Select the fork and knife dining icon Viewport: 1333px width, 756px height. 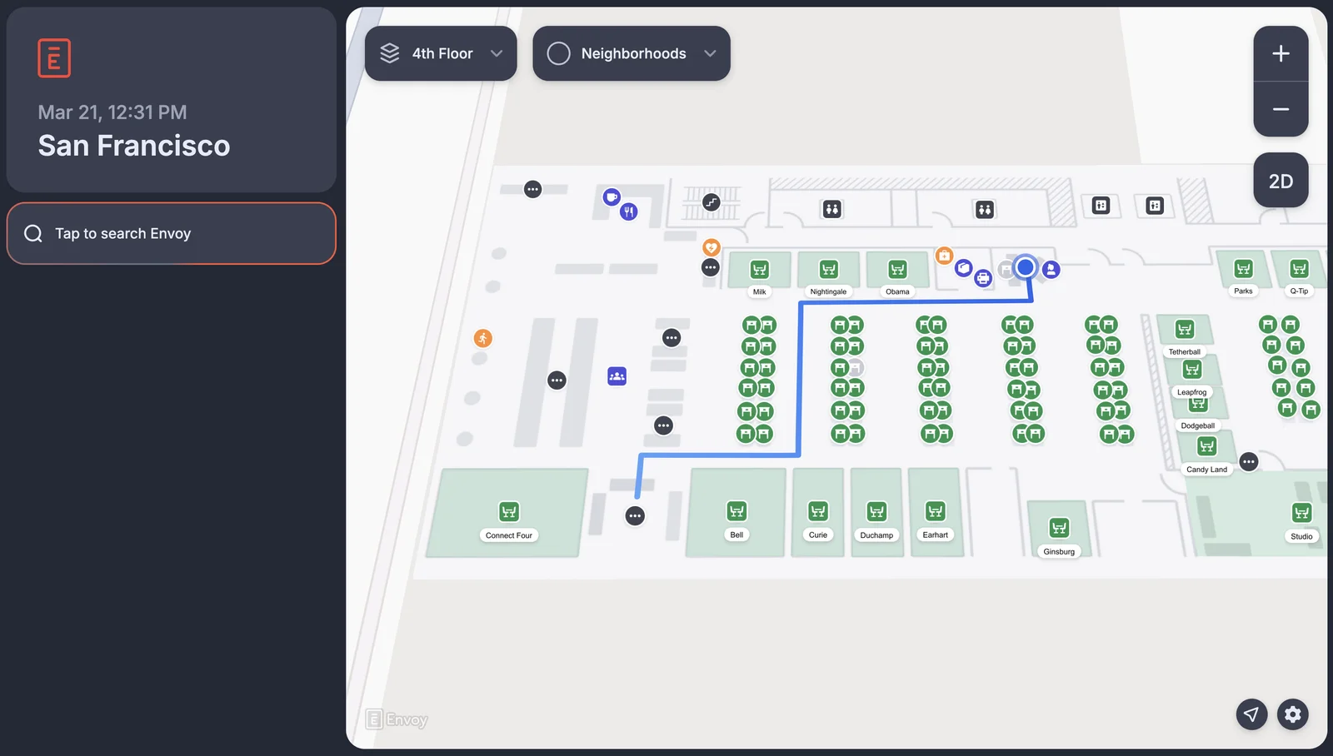[x=629, y=211]
